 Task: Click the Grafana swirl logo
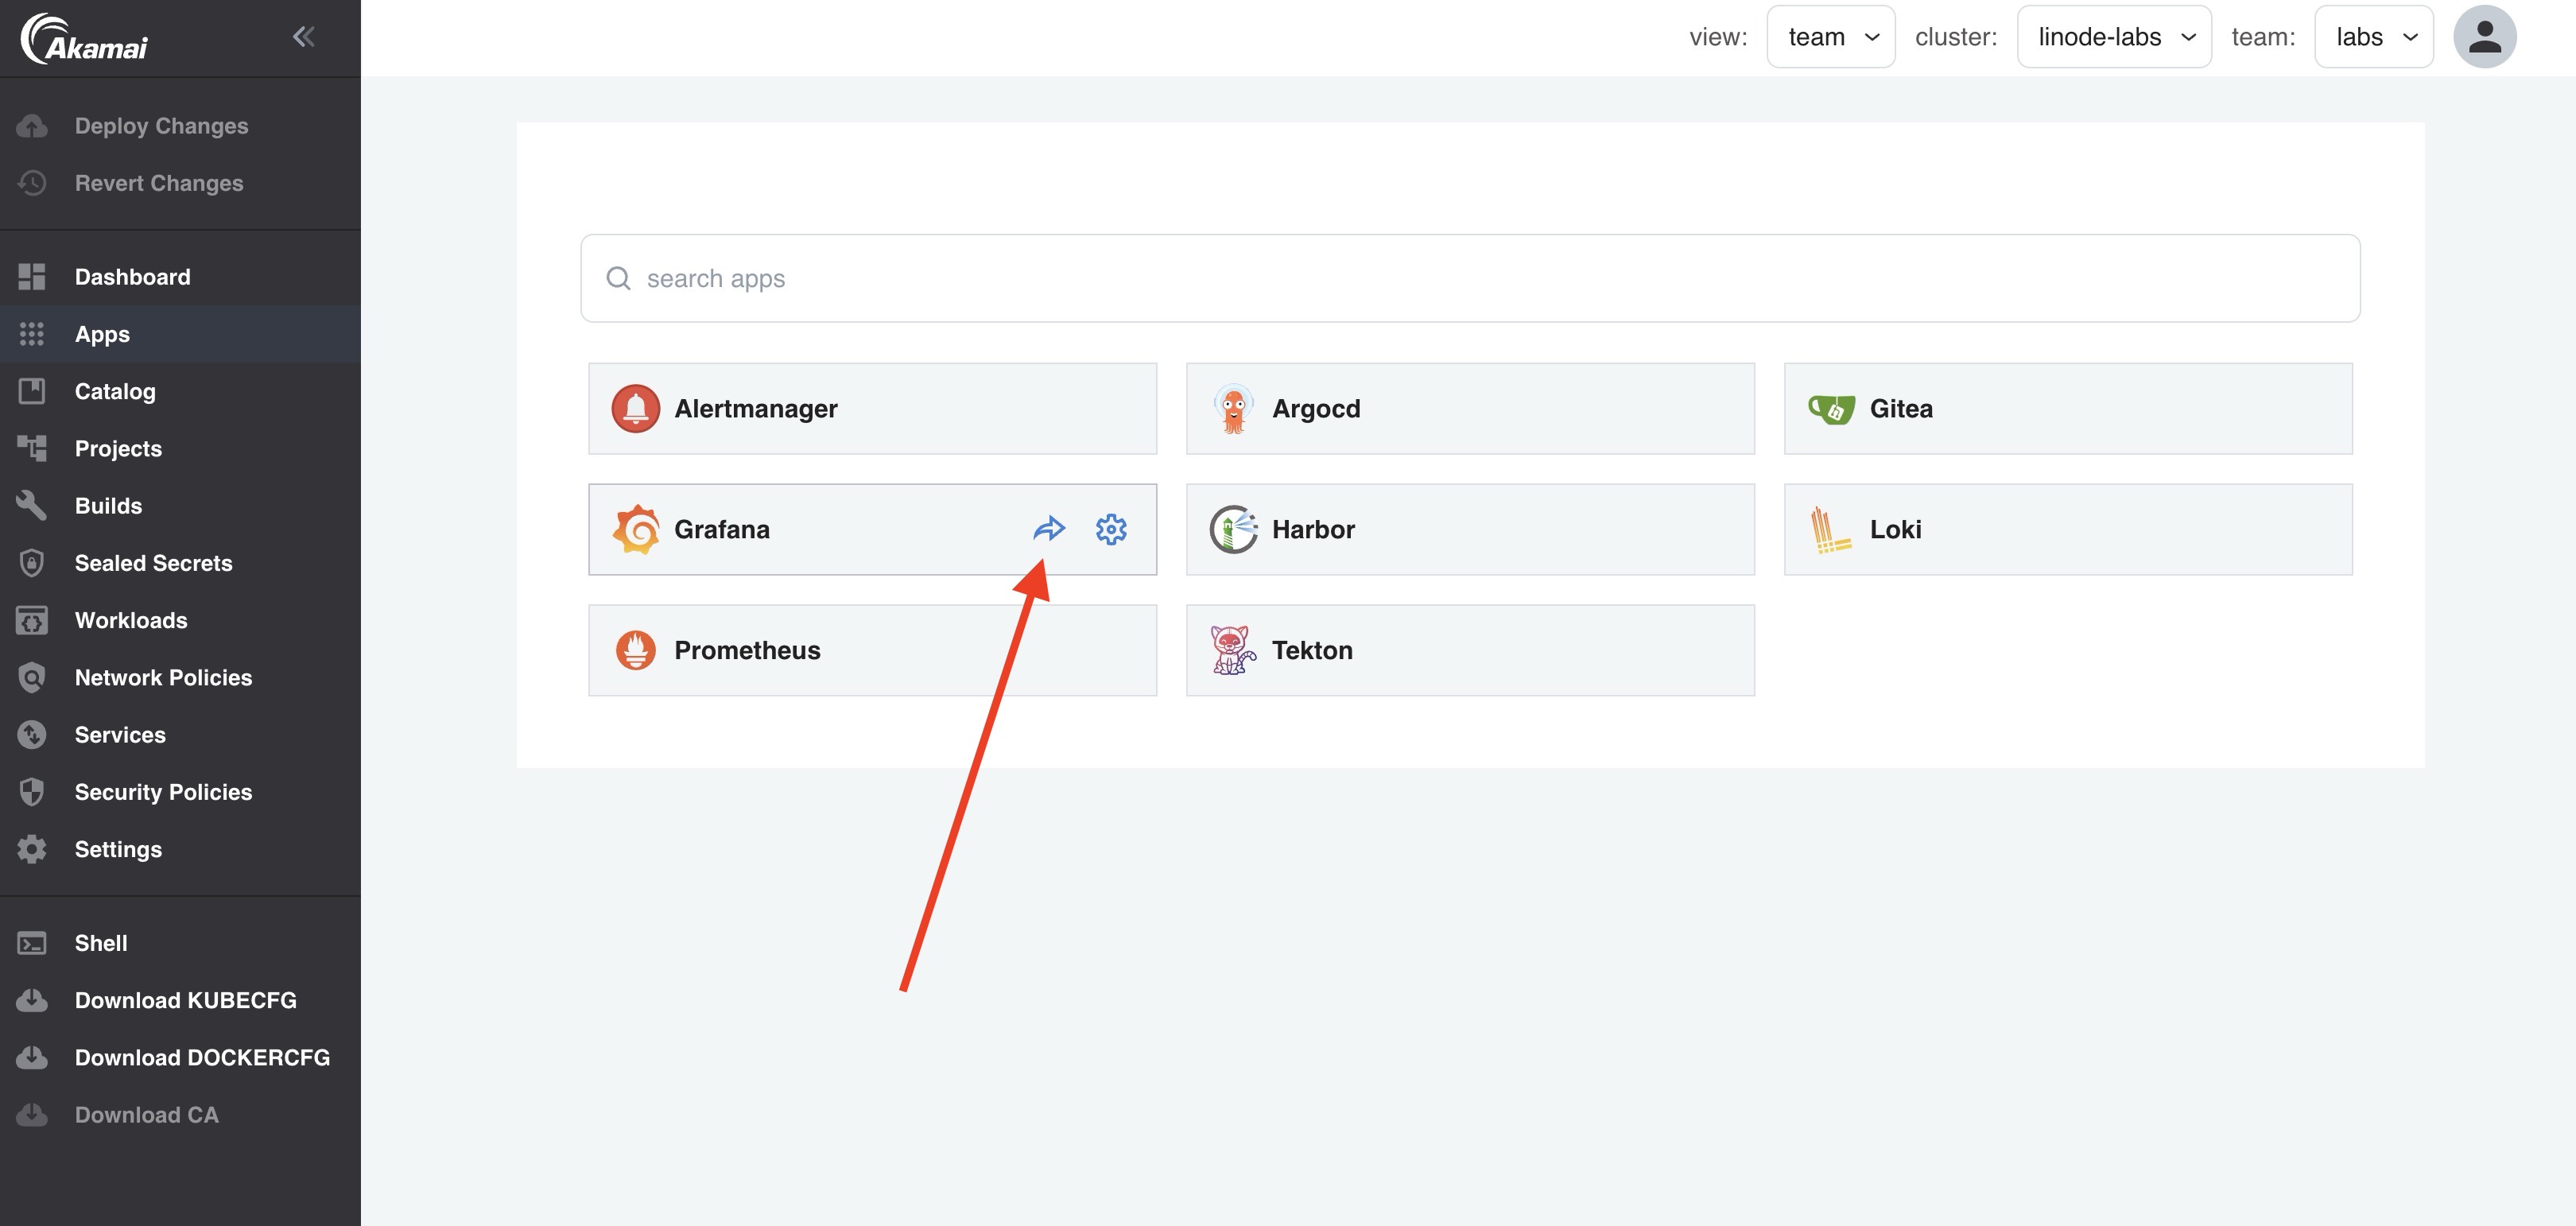(636, 529)
